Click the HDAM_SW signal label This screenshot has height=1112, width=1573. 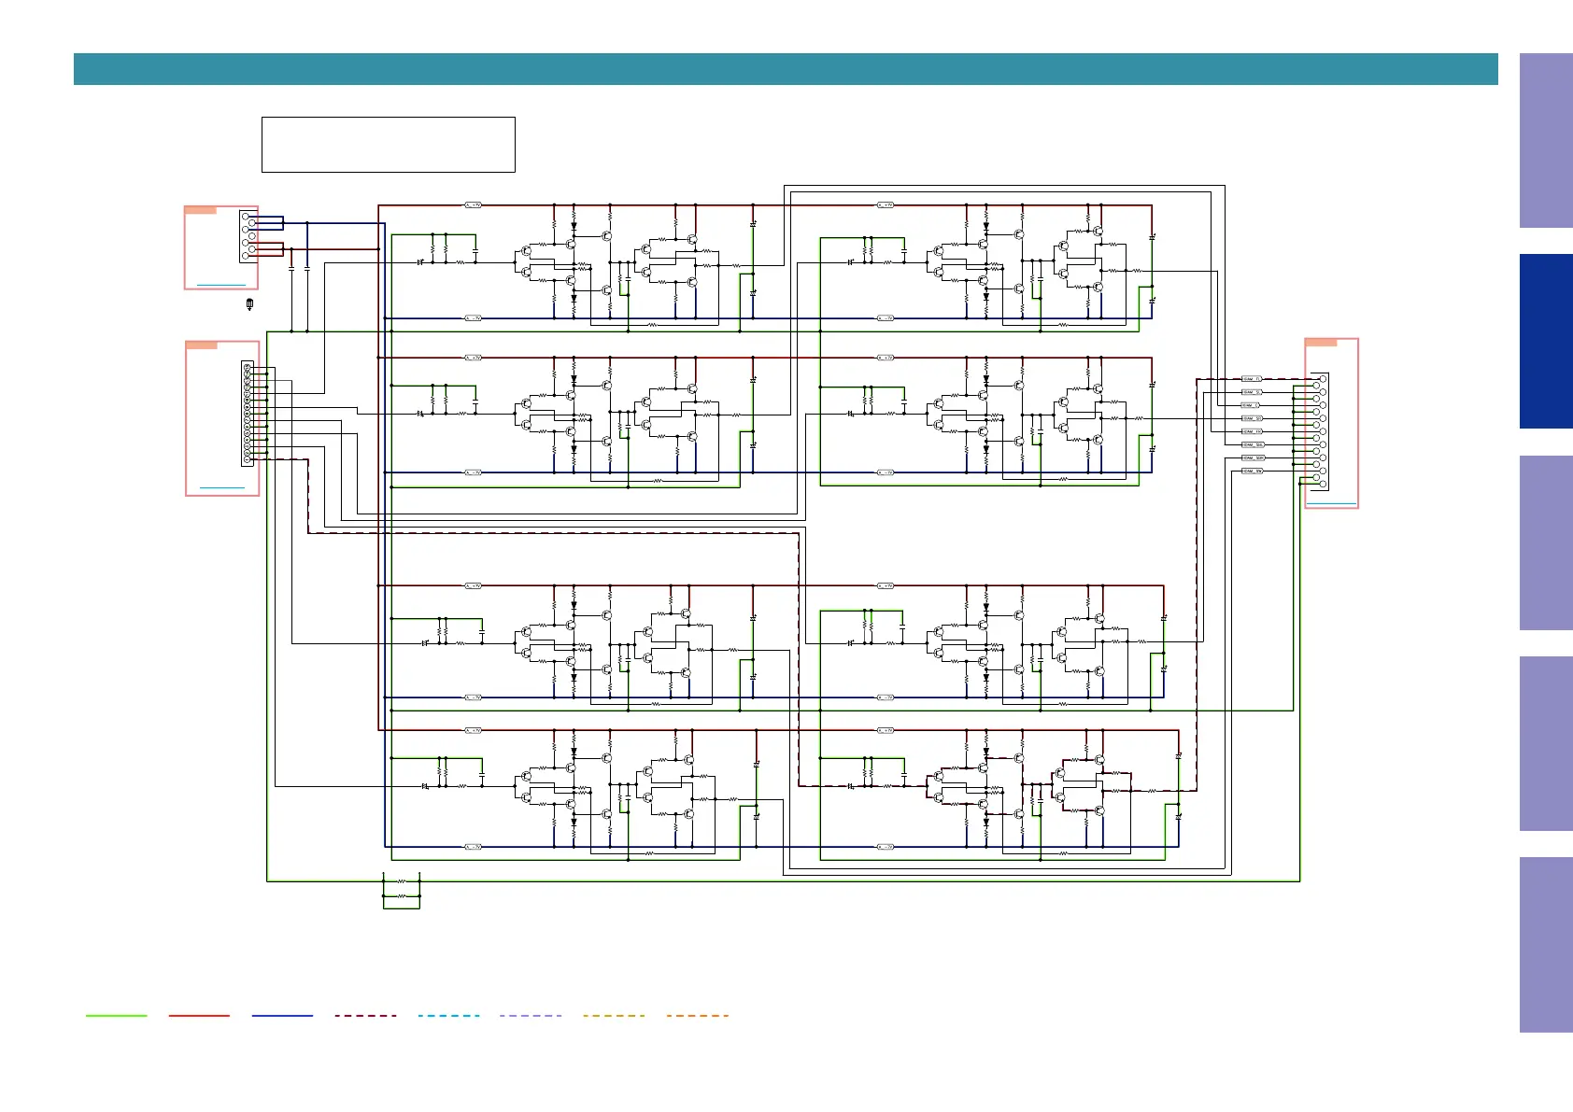(1253, 471)
